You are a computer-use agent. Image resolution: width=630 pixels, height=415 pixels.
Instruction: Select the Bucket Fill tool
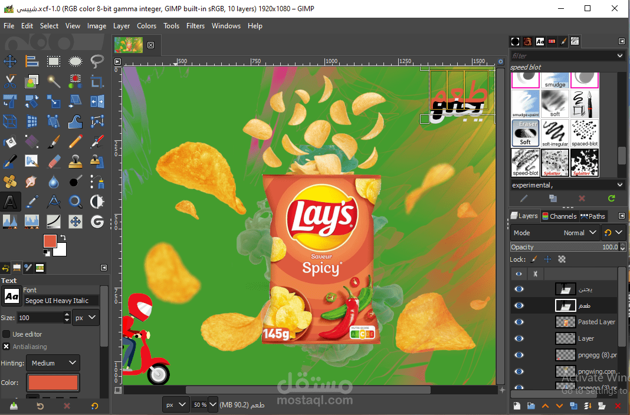coord(10,141)
